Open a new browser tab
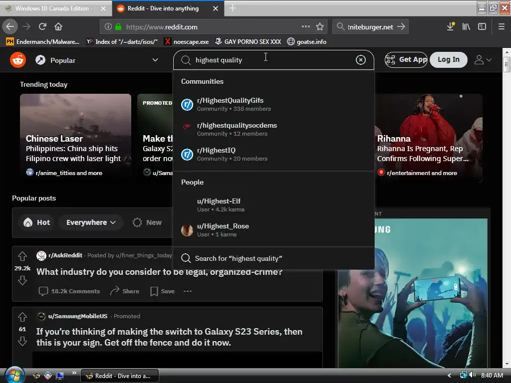511x383 pixels. click(x=233, y=8)
